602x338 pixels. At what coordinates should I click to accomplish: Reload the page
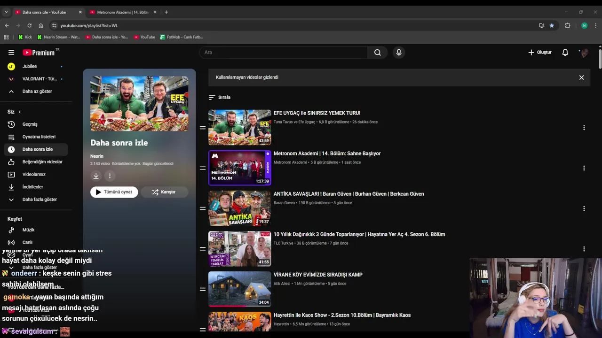pos(29,25)
